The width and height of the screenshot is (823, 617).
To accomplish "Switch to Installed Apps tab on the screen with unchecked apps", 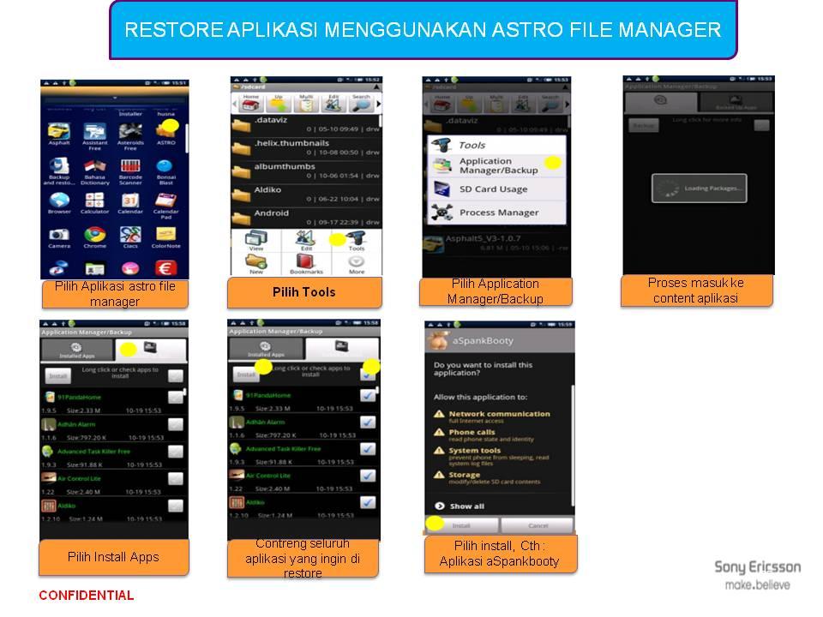I will [x=76, y=350].
